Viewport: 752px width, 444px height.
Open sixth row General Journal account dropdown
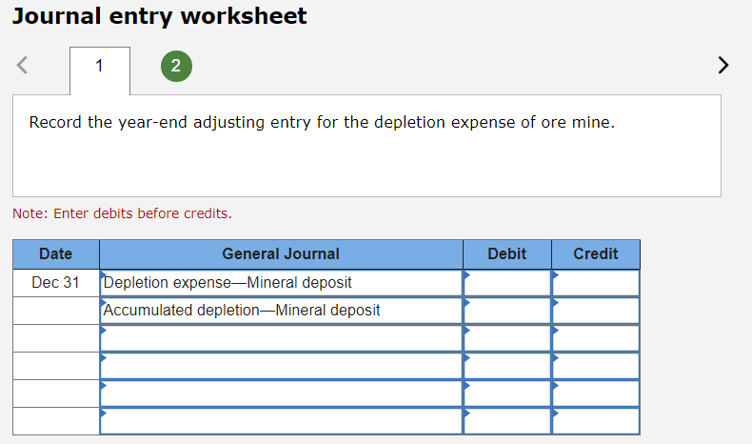point(281,421)
